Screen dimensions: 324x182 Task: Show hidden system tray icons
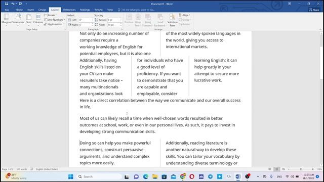pos(258,176)
